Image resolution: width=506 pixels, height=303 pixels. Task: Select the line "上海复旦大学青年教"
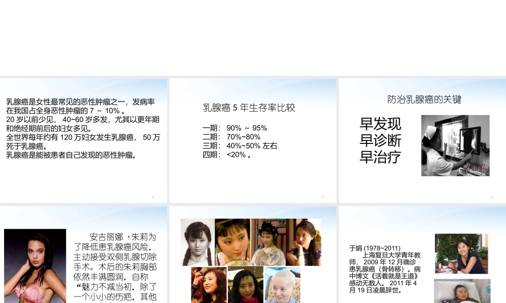(x=392, y=256)
